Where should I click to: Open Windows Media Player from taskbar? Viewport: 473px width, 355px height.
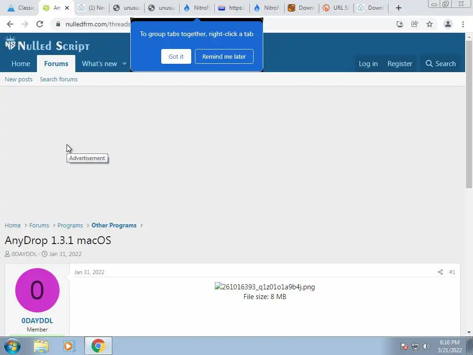69,346
